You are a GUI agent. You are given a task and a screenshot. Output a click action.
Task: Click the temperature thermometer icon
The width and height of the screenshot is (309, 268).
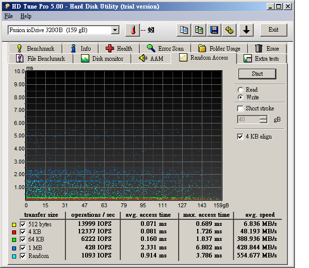coord(133,30)
